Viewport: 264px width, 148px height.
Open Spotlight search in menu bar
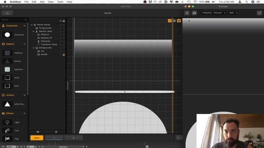pos(247,2)
